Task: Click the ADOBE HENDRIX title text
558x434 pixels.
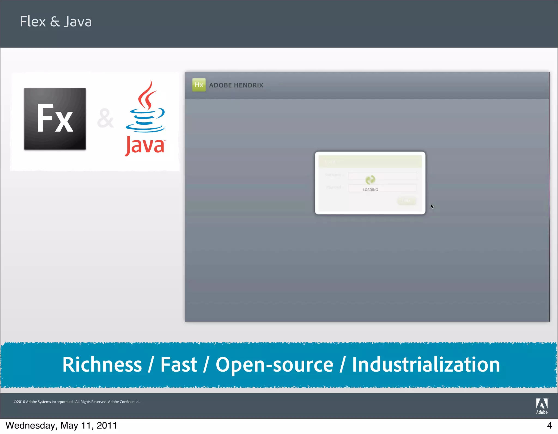Action: tap(236, 85)
